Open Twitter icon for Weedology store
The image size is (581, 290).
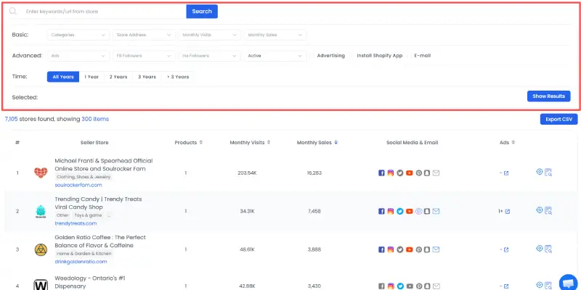(x=400, y=286)
